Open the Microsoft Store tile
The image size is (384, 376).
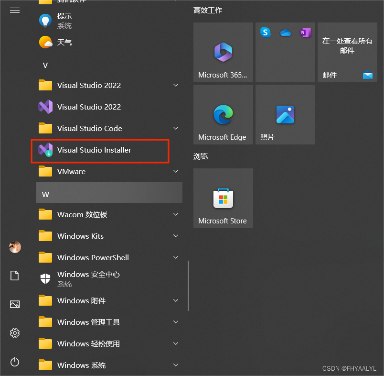coord(223,198)
